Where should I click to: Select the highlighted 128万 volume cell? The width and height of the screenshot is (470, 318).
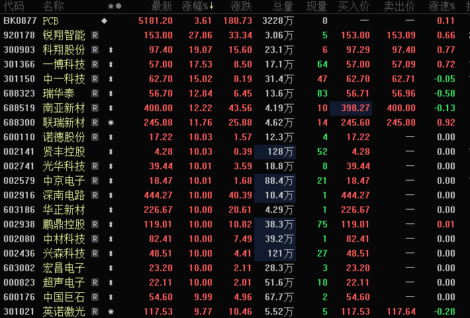coord(275,152)
